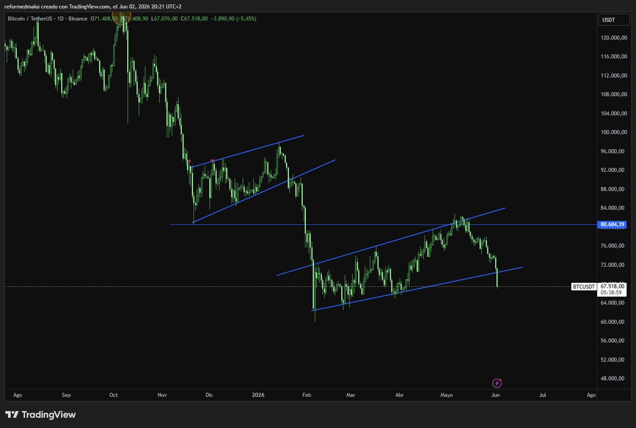Click the 100.000,00 price axis label
The height and width of the screenshot is (428, 636).
coord(614,132)
